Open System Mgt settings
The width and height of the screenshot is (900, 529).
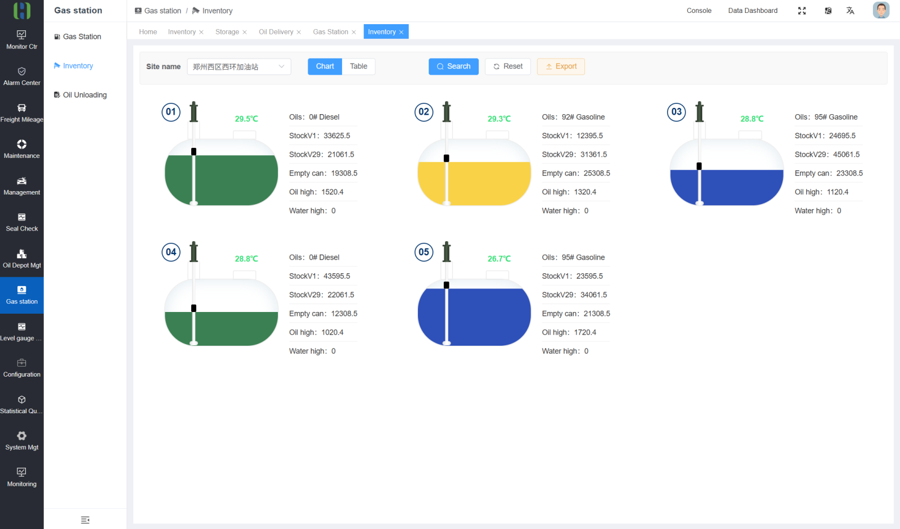[21, 441]
